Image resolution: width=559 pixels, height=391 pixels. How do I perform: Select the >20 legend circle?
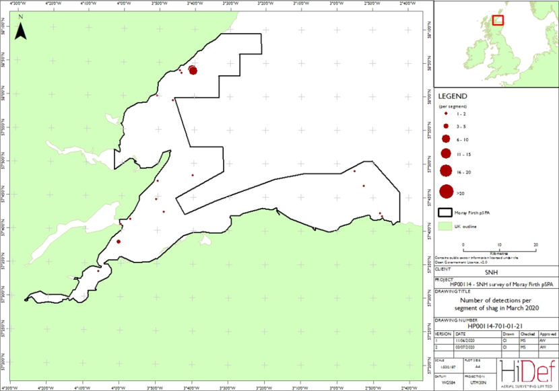pos(447,192)
